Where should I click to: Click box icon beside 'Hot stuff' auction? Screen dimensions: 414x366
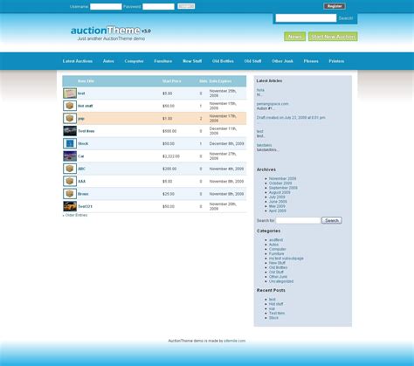click(70, 106)
